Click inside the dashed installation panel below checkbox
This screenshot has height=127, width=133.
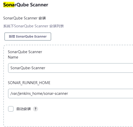69,119
